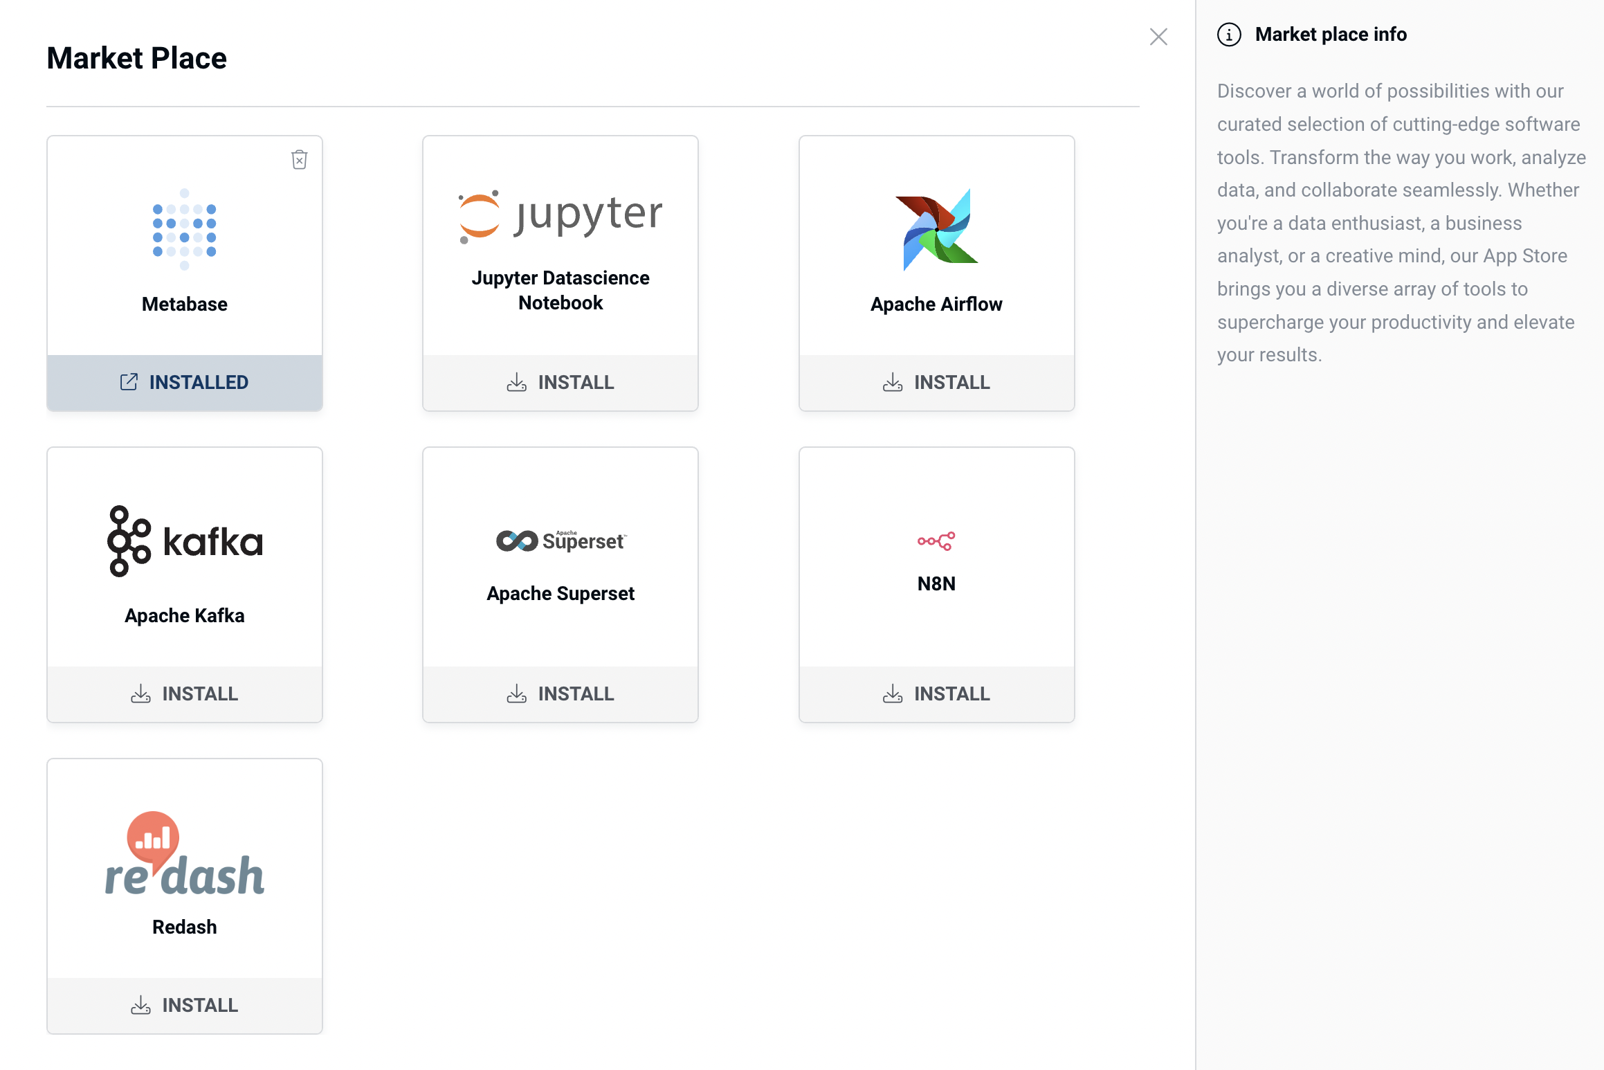Install Jupyter Datascience Notebook
This screenshot has height=1070, width=1604.
pyautogui.click(x=561, y=383)
